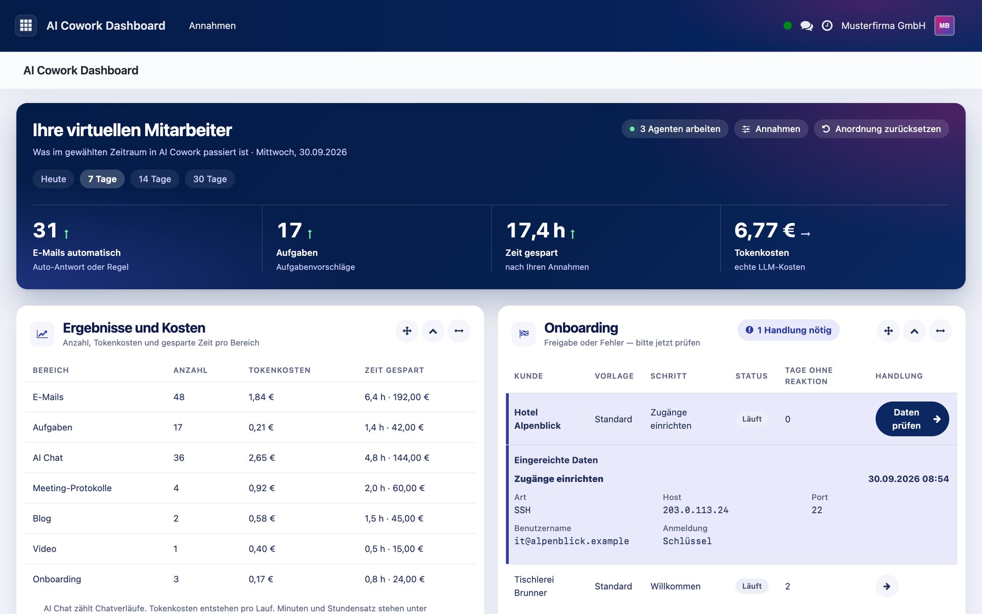Open the chat messages icon in header

(807, 26)
